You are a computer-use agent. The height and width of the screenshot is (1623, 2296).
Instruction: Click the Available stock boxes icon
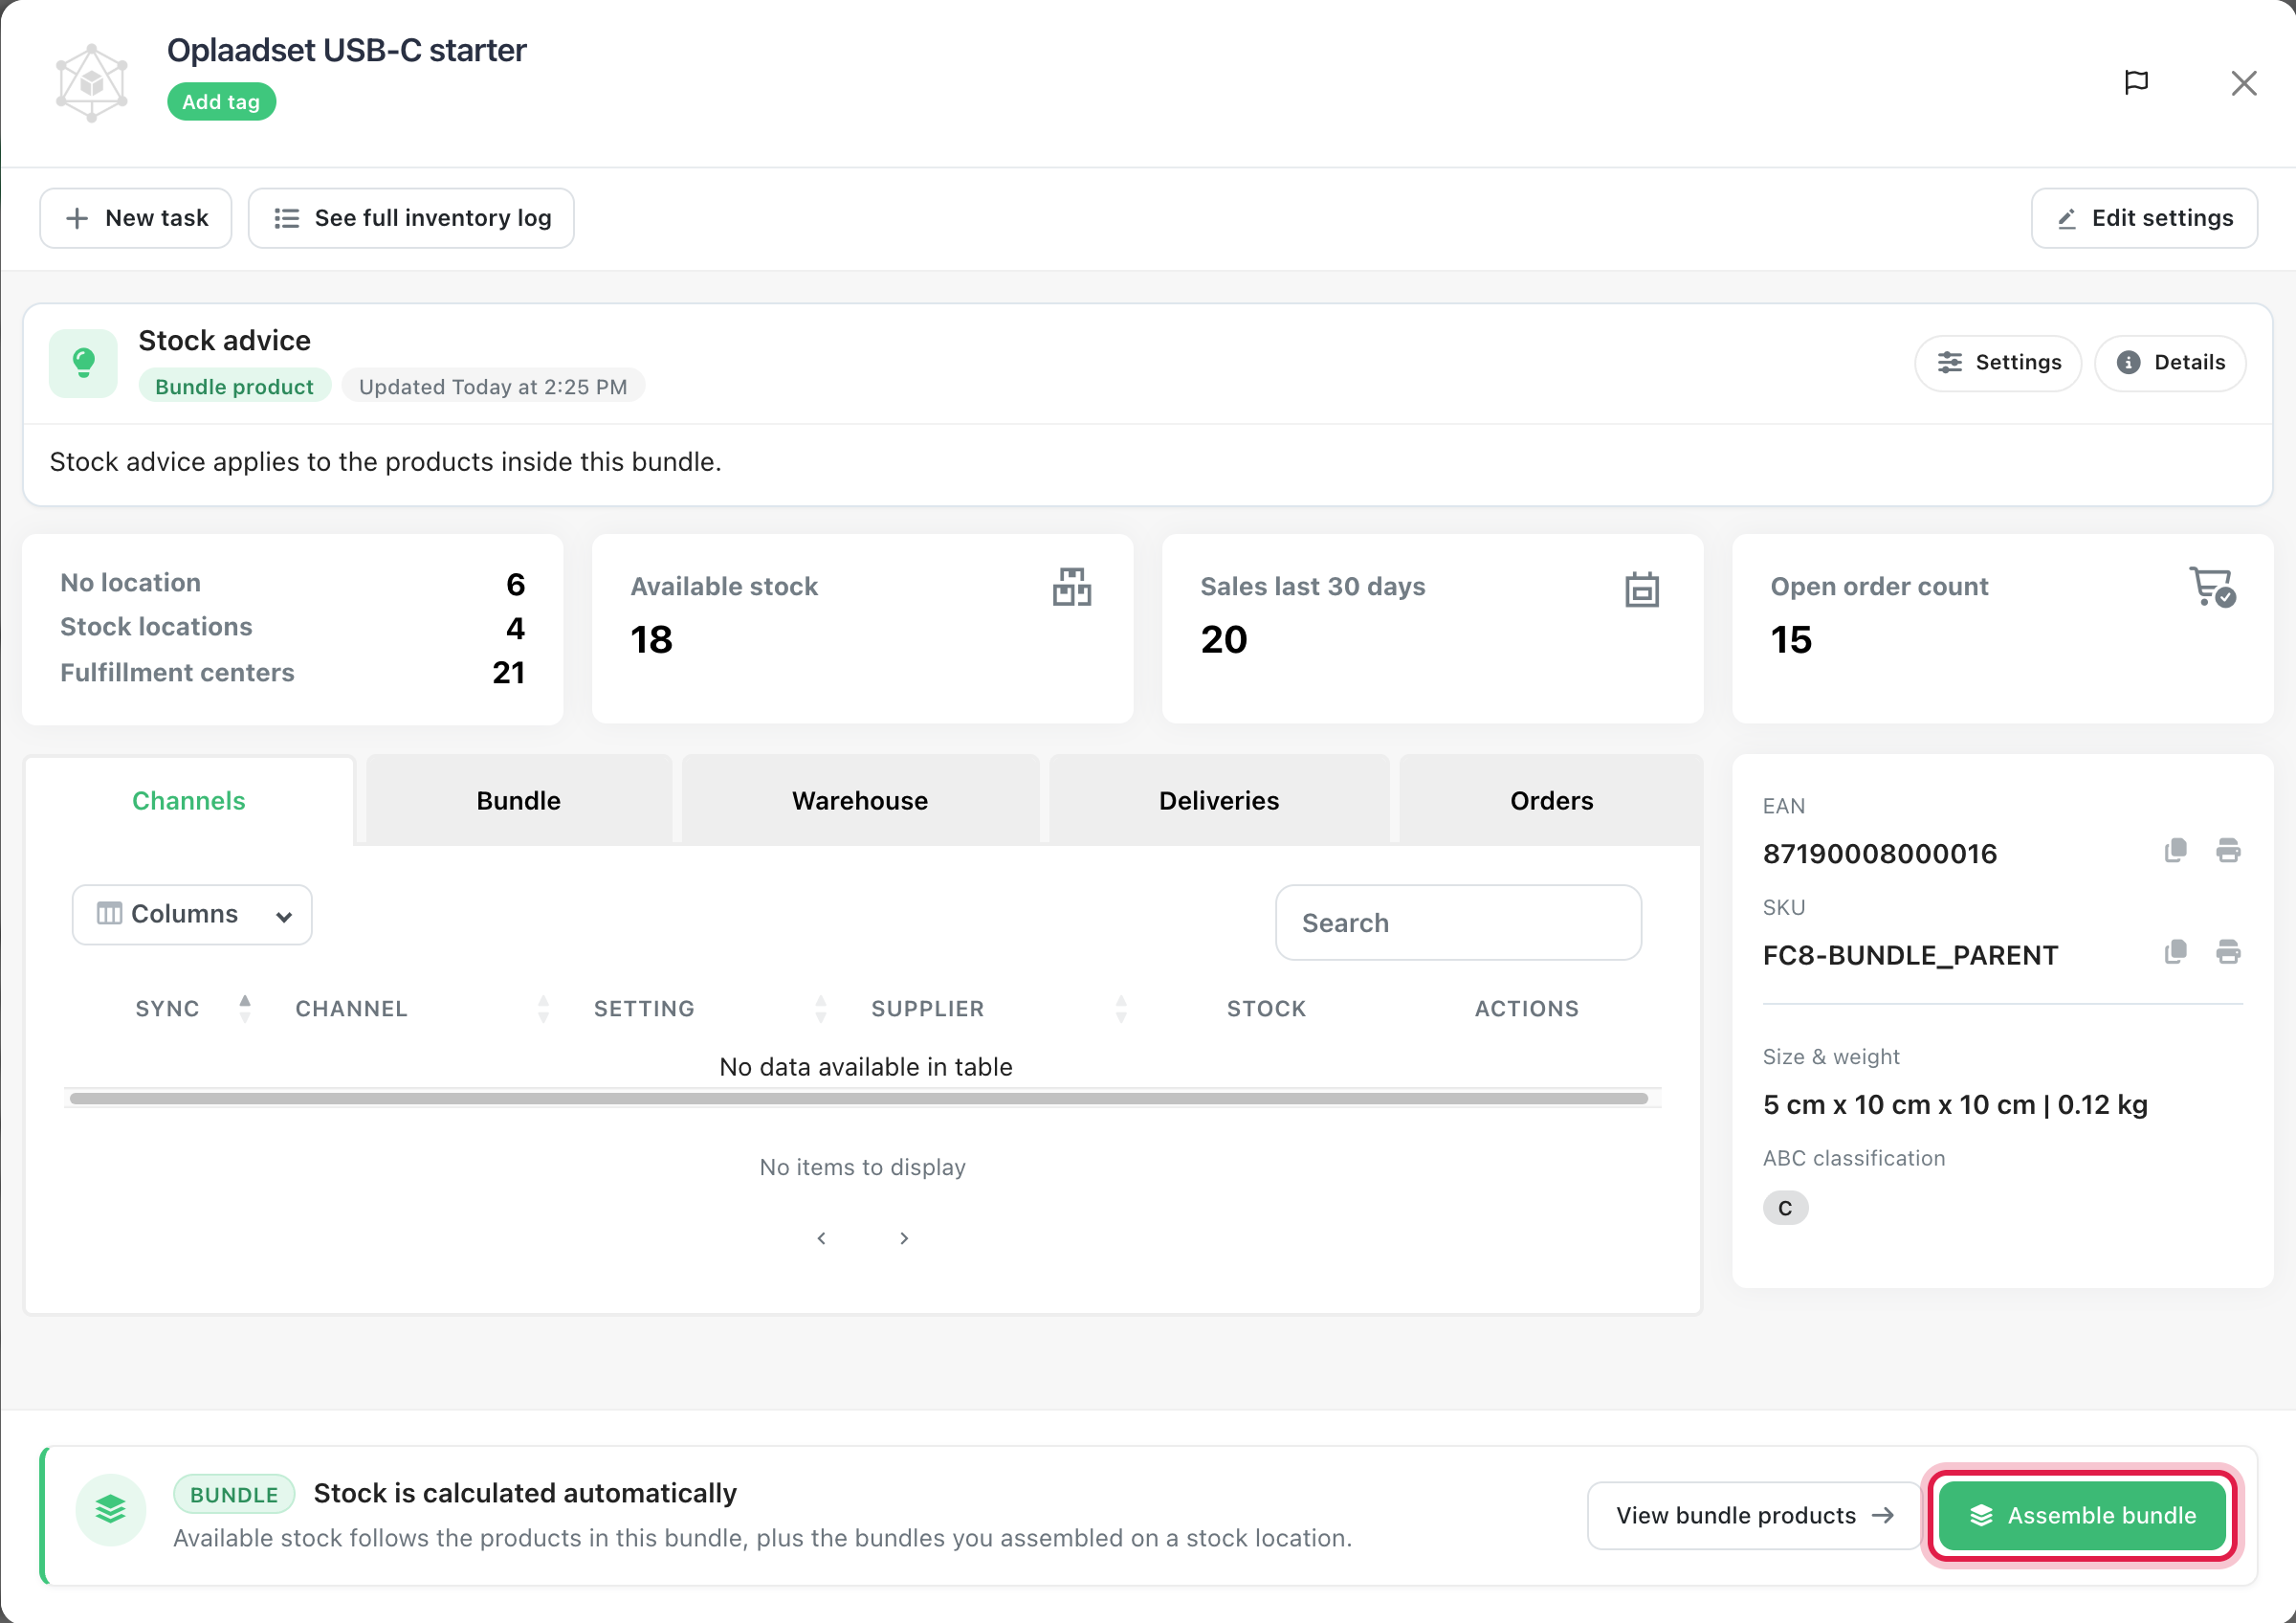click(1071, 588)
